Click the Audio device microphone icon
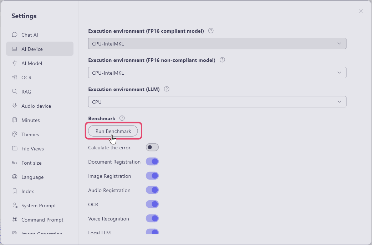The image size is (372, 245). (x=15, y=106)
